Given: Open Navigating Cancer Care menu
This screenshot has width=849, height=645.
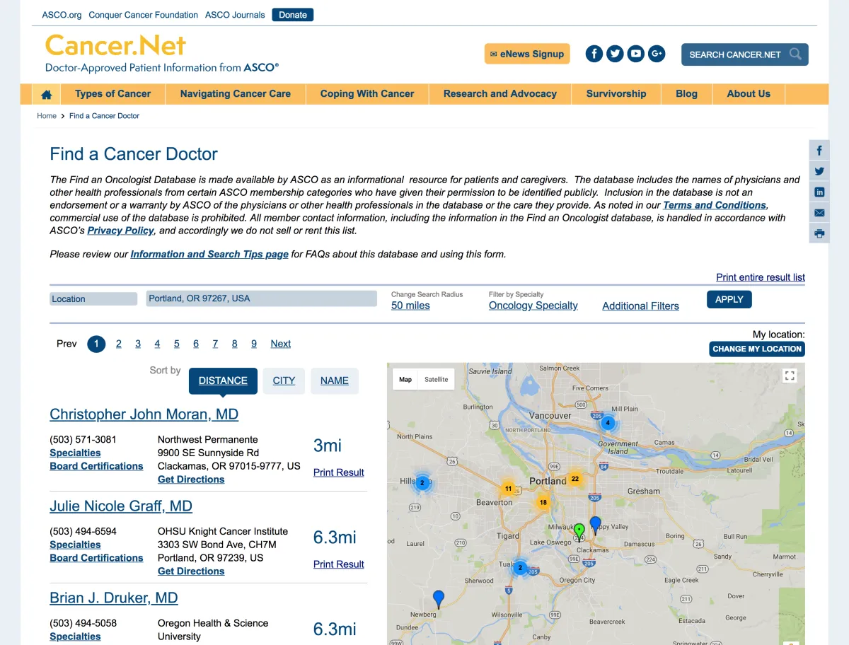Looking at the screenshot, I should click(x=236, y=94).
